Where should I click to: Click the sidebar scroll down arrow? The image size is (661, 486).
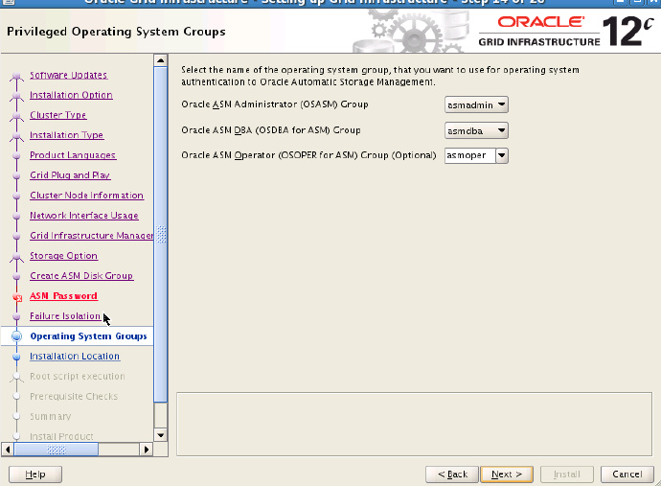coord(160,435)
